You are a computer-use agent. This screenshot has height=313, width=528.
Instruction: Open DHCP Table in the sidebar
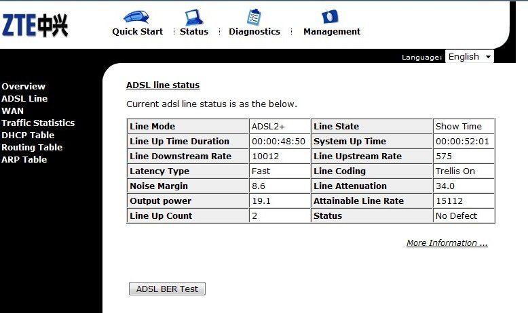click(28, 135)
